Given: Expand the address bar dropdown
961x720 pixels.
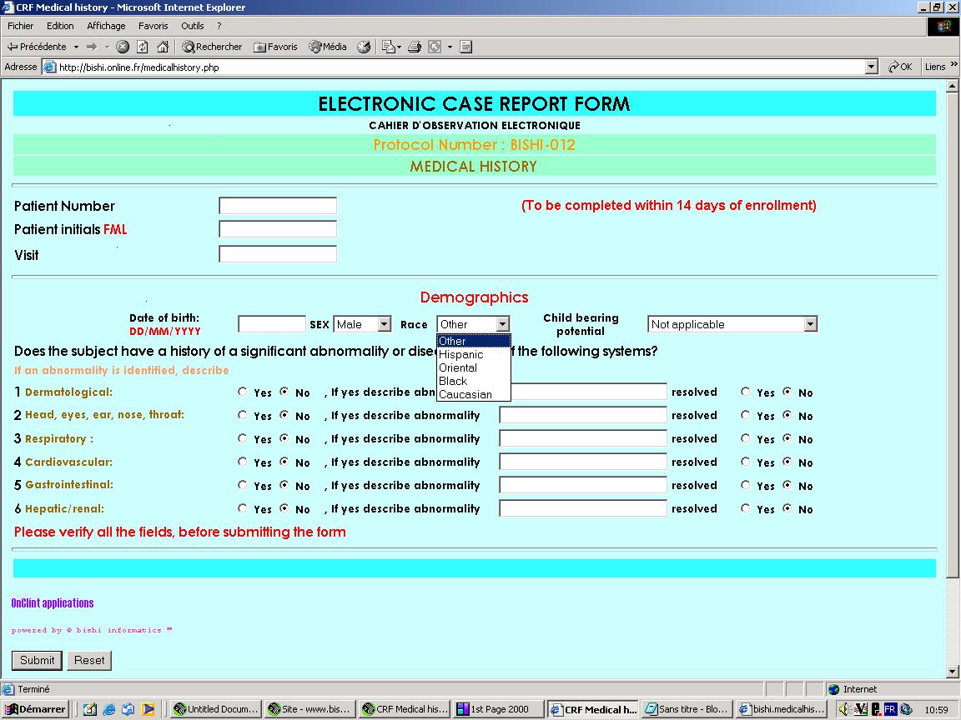Looking at the screenshot, I should 872,67.
